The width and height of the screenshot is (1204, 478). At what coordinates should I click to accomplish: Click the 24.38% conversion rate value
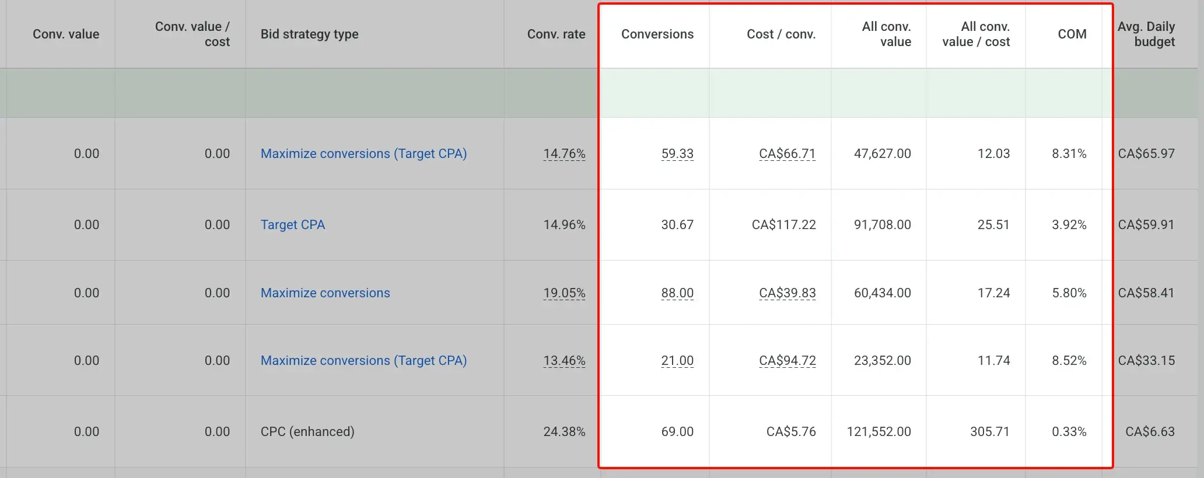[564, 431]
